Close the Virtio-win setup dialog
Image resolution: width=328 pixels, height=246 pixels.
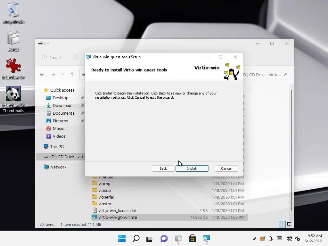(235, 57)
